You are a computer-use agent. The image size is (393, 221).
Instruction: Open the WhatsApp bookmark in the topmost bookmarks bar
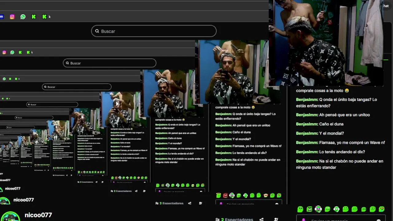pyautogui.click(x=23, y=17)
